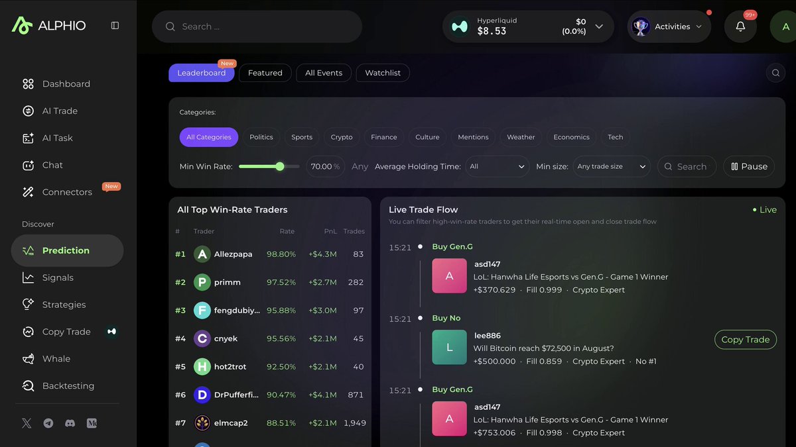The width and height of the screenshot is (796, 447).
Task: Collapse the sidebar with the panel icon
Action: 115,26
